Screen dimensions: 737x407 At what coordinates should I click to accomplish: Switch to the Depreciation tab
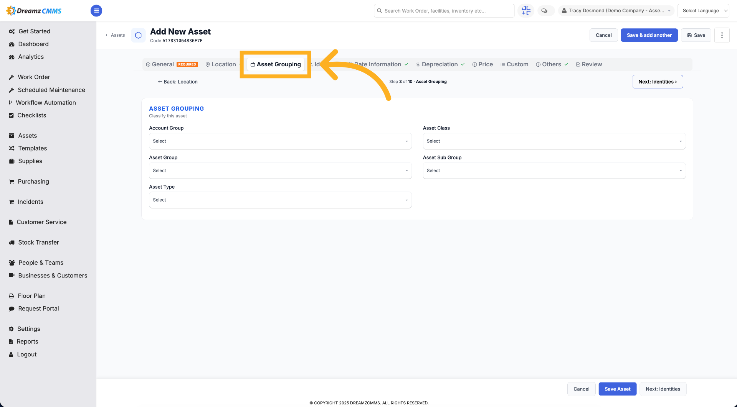(x=440, y=64)
